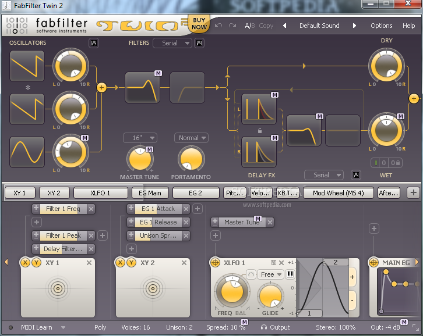
Task: Click the Main EG modulation drag target icon
Action: tap(373, 263)
